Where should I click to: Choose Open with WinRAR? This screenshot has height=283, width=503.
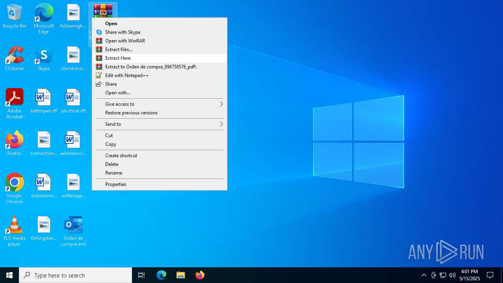tap(160, 41)
